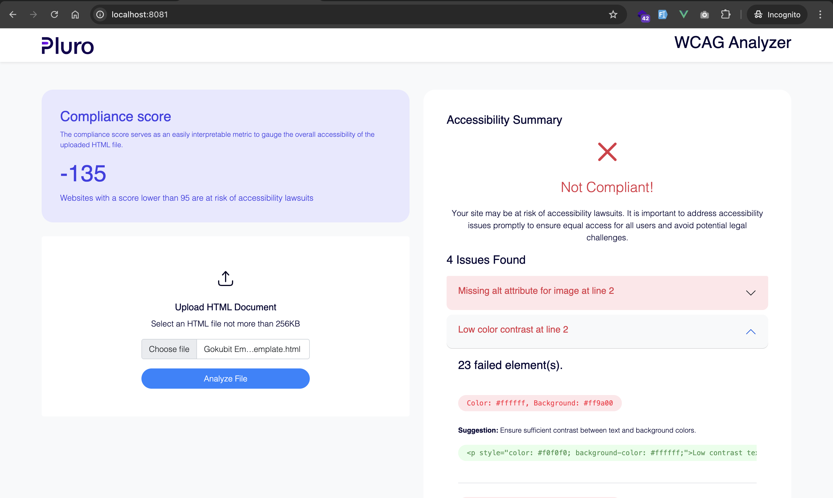833x498 pixels.
Task: Click the Incognito profile button
Action: pos(777,14)
